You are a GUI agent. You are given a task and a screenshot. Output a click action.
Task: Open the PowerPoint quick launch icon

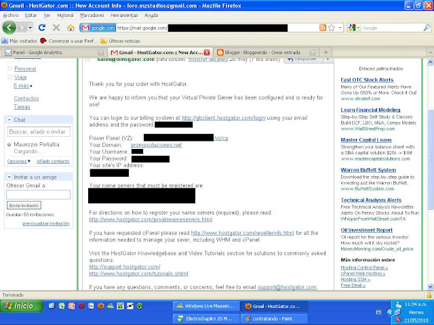click(72, 305)
